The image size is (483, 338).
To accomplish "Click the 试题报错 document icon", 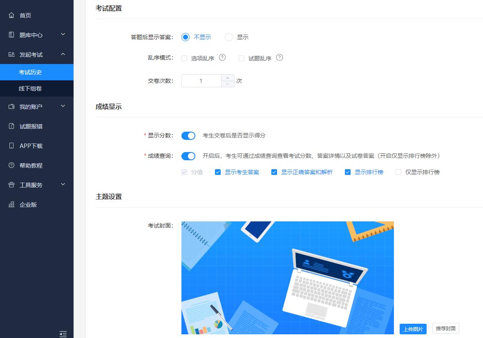I will tap(11, 126).
